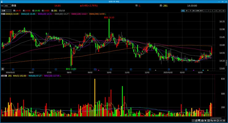Click the line chart indicator icon in bottom toolbar

tap(196, 121)
